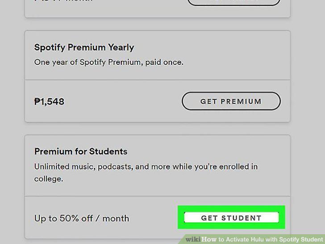Click the peso sign before 1,548
Viewport: 325px width, 244px height.
(x=37, y=101)
